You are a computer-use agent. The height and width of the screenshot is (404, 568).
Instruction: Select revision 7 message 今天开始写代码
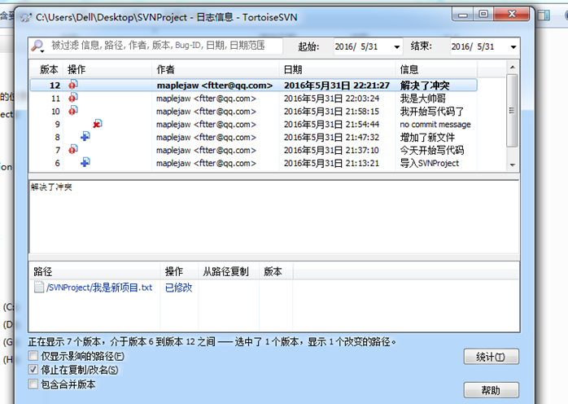(x=432, y=150)
